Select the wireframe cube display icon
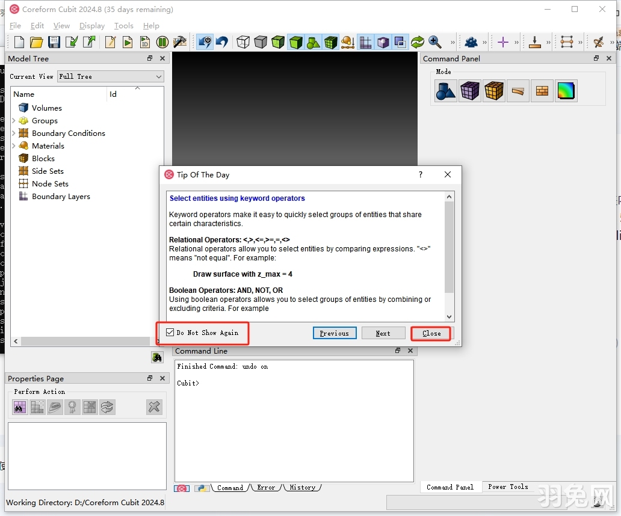621x516 pixels. click(243, 42)
